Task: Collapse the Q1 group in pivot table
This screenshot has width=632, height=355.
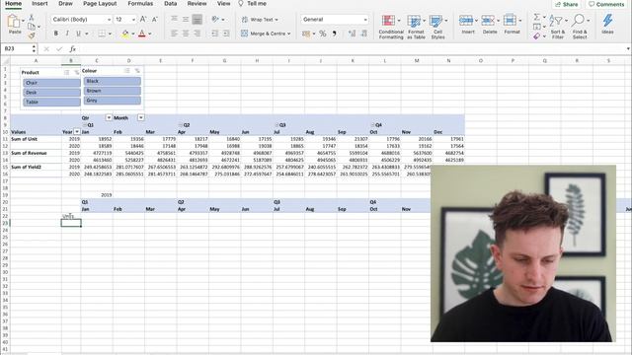Action: click(x=85, y=125)
